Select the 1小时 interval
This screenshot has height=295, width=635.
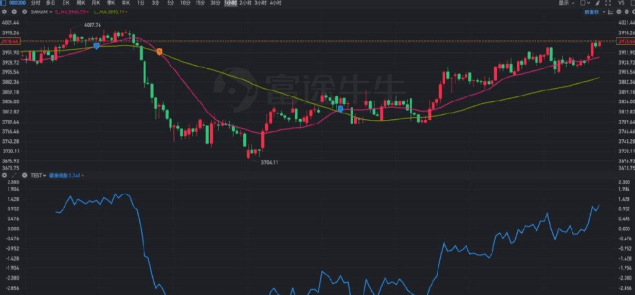[x=230, y=3]
